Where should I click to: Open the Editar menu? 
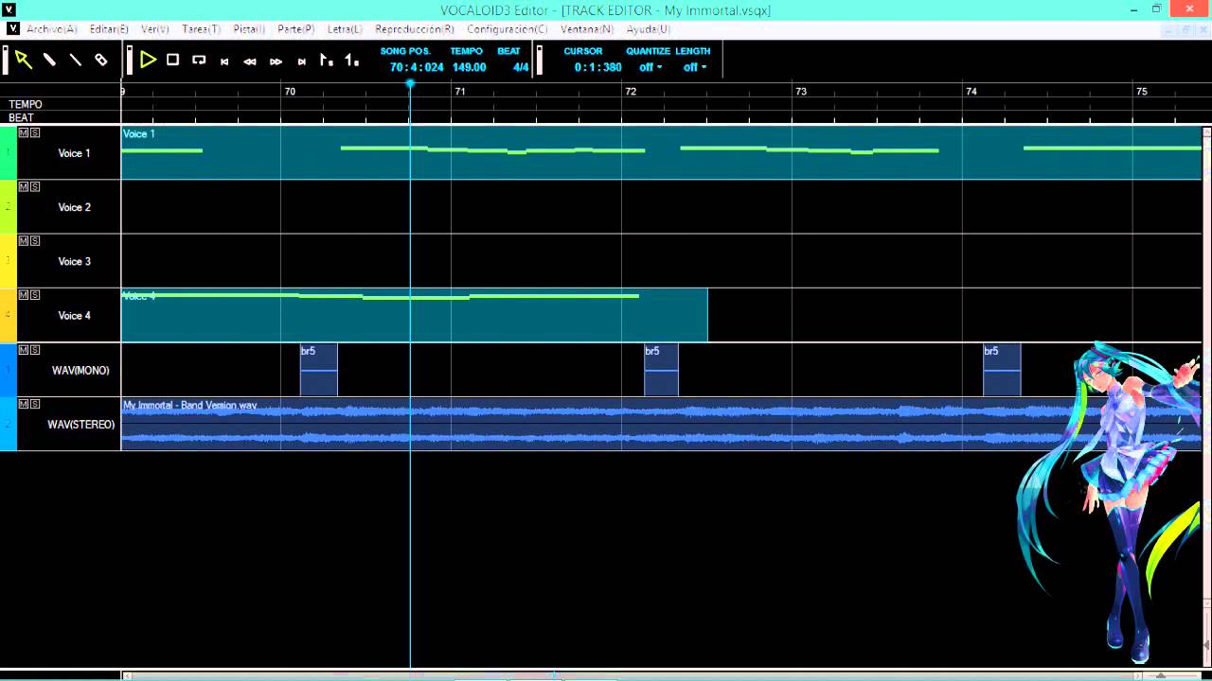(x=109, y=29)
